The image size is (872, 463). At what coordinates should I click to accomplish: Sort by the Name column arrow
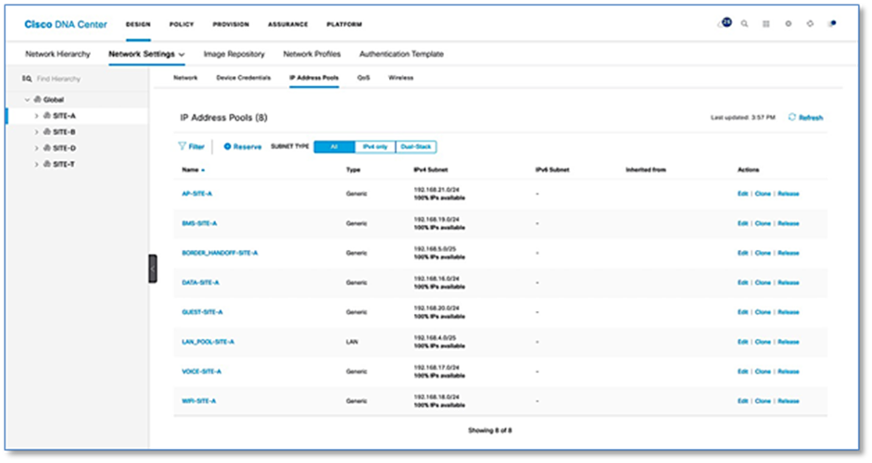[x=203, y=170]
